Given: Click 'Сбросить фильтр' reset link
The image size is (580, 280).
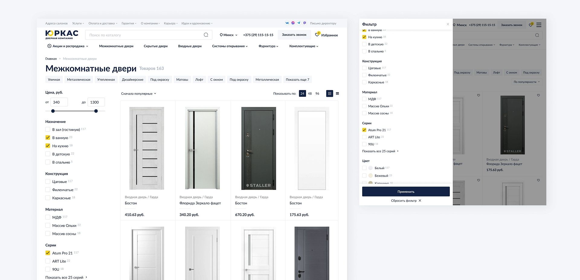Looking at the screenshot, I should point(406,201).
